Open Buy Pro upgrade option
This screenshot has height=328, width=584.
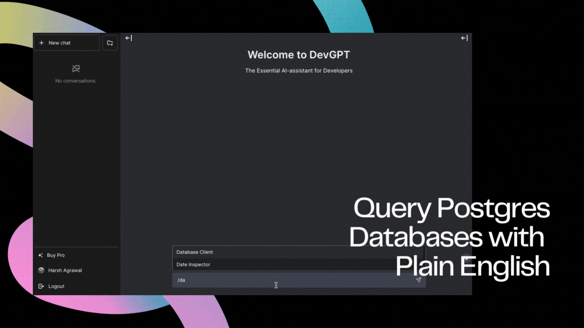56,255
